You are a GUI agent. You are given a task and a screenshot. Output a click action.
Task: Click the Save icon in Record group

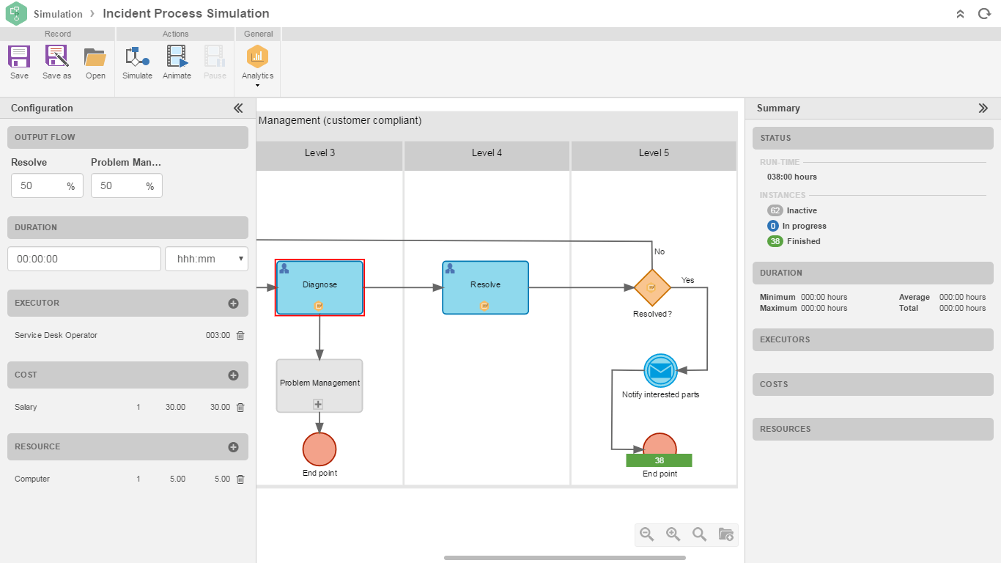point(19,57)
